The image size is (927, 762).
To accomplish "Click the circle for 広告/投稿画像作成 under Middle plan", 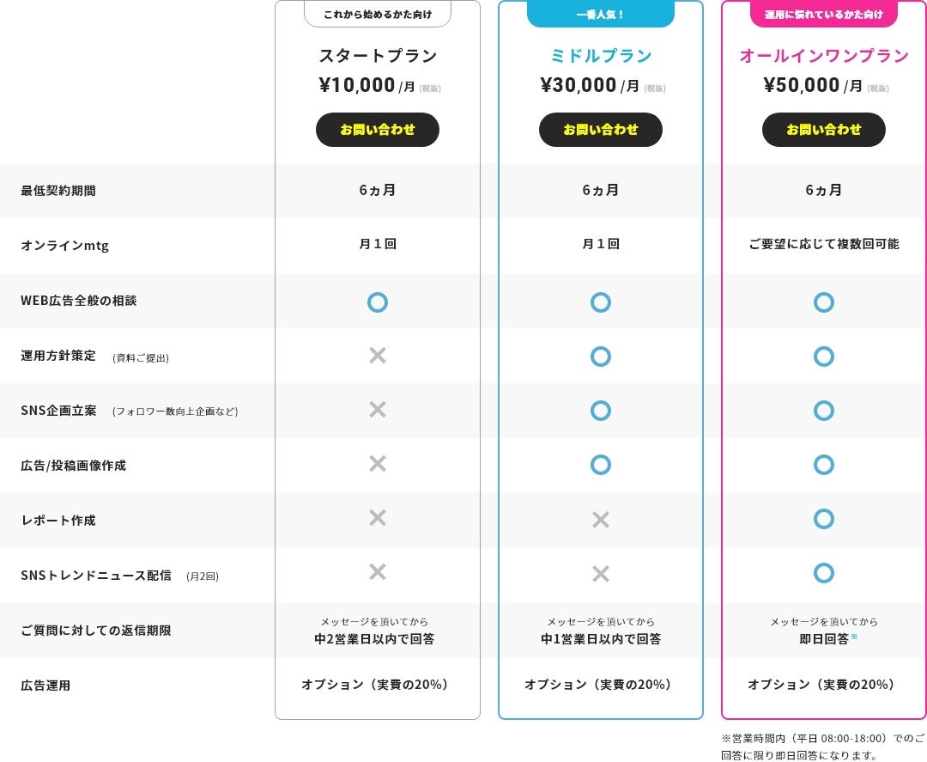I will 601,465.
